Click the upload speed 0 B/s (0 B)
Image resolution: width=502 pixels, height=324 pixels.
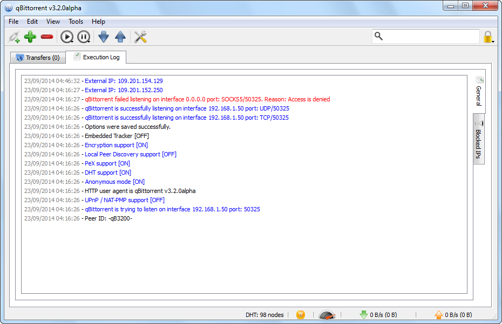pyautogui.click(x=458, y=315)
